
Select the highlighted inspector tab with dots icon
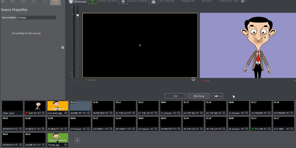[55, 2]
